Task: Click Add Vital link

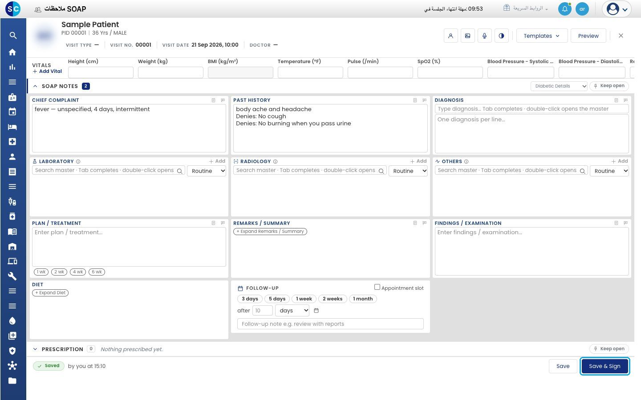Action: pos(47,71)
